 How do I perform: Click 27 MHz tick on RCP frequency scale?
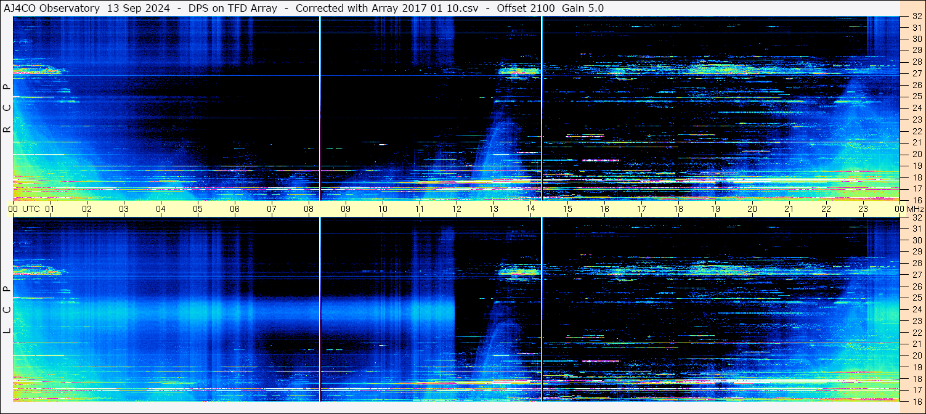pos(917,73)
